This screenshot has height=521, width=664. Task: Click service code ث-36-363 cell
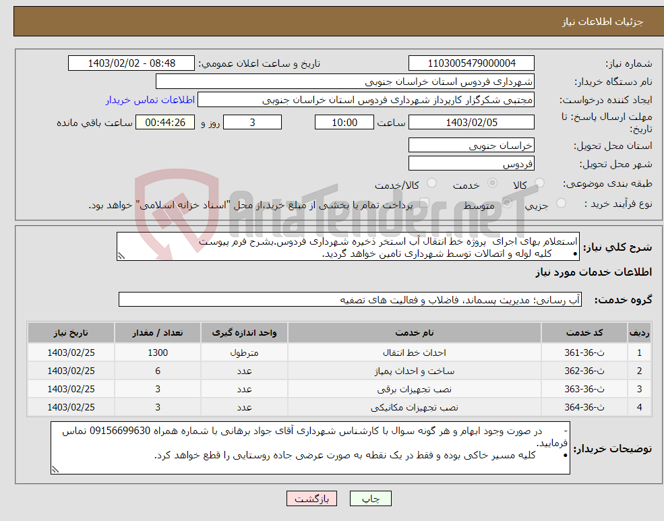tap(584, 389)
